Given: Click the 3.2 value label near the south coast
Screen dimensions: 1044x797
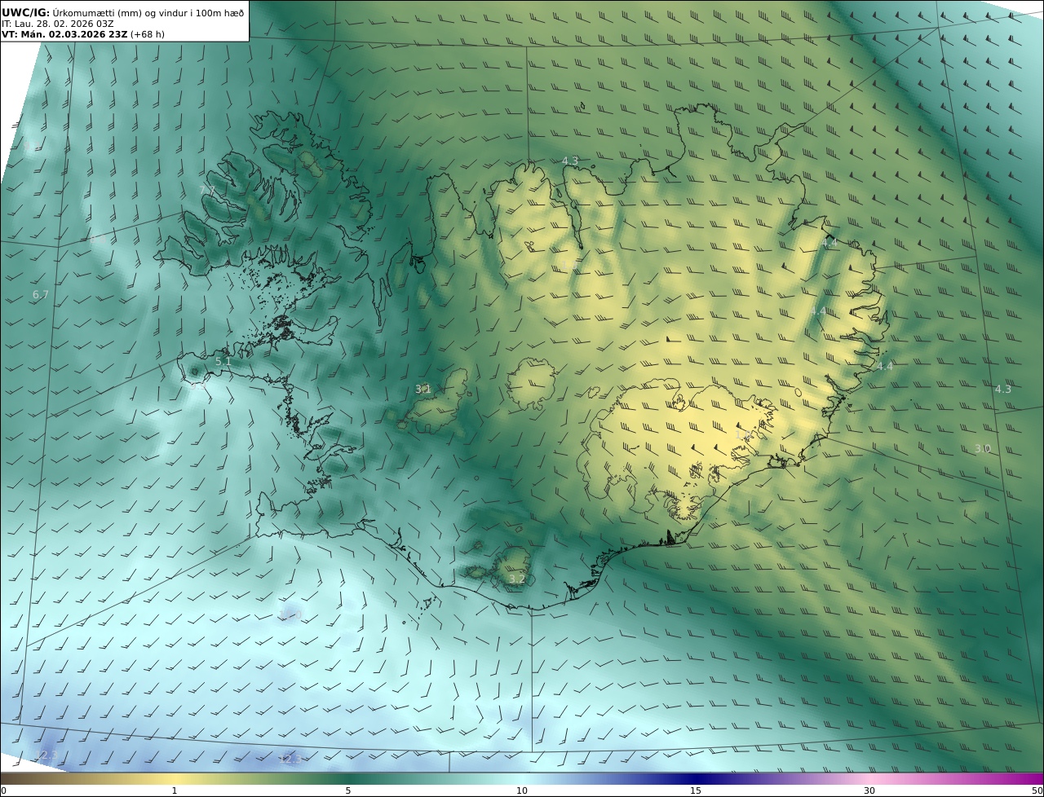Looking at the screenshot, I should 517,579.
